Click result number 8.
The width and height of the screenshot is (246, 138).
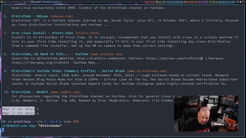click(x=6, y=54)
